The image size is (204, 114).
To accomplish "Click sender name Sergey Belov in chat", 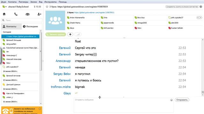I will click(x=62, y=74).
